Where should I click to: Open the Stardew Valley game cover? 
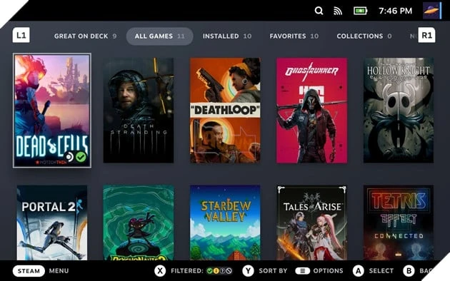(x=225, y=223)
